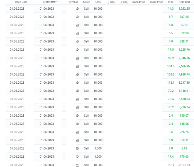Screen dimensions: 194x167
Task: Select the net profit value 1,258.76
Action: coord(184,49)
